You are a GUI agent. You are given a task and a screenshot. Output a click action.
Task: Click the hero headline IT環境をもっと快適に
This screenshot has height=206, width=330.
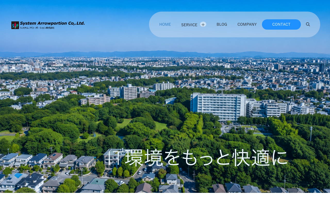(x=197, y=158)
